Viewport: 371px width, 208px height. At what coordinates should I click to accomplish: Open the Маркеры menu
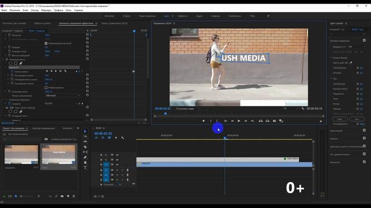coord(46,10)
